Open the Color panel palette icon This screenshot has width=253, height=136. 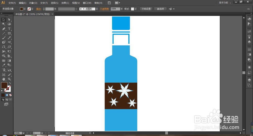tap(249, 19)
